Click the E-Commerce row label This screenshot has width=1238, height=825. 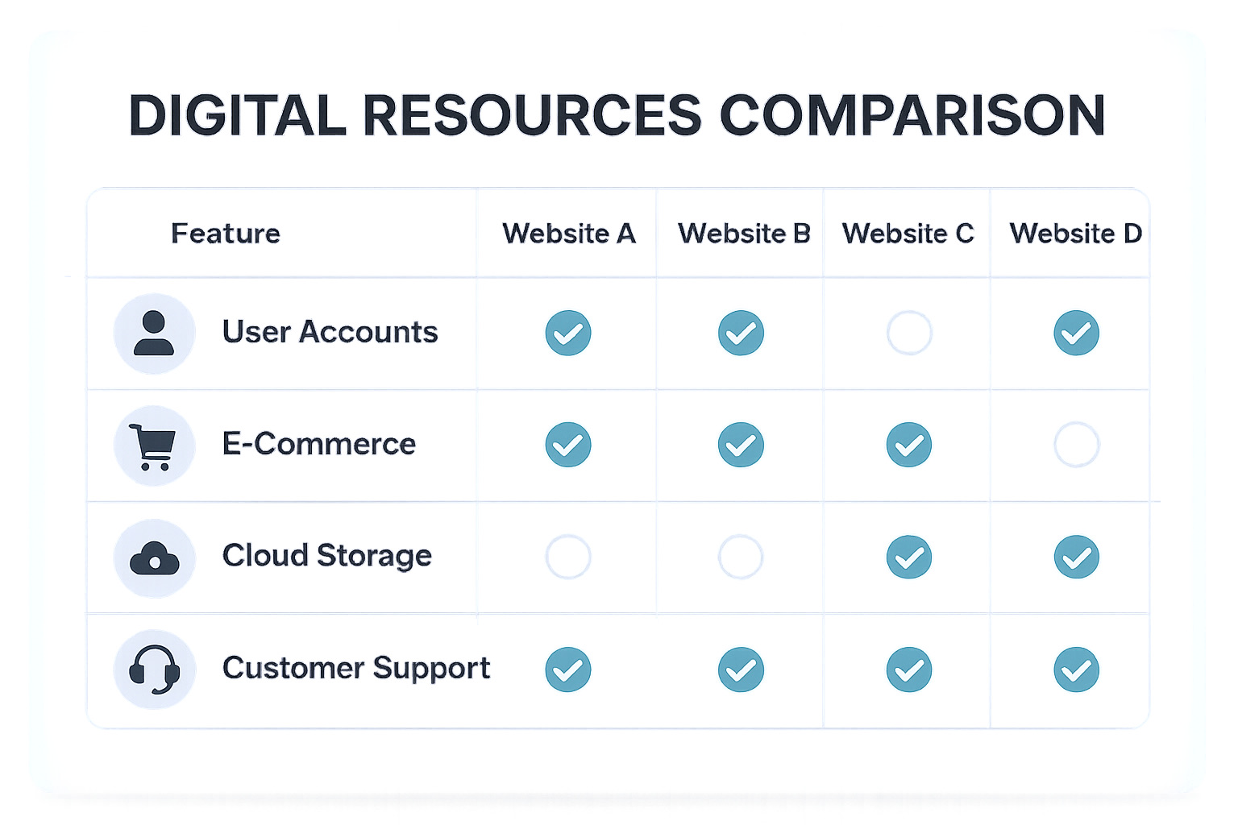pos(319,444)
